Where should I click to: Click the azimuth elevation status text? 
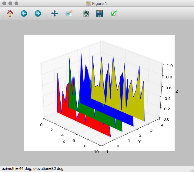click(x=32, y=169)
